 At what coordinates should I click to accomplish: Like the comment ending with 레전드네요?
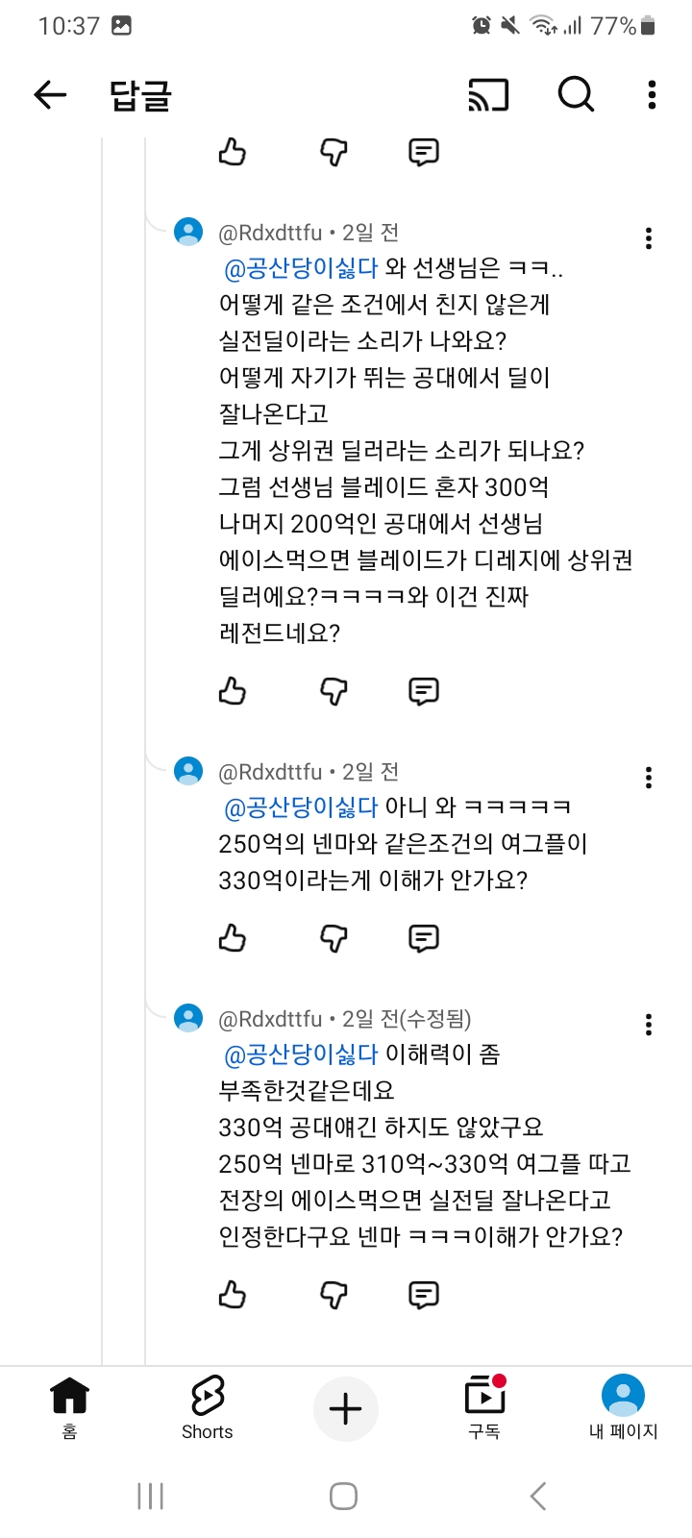click(x=233, y=691)
